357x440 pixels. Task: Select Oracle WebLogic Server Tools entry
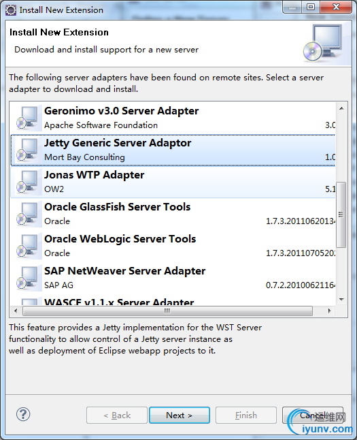173,246
